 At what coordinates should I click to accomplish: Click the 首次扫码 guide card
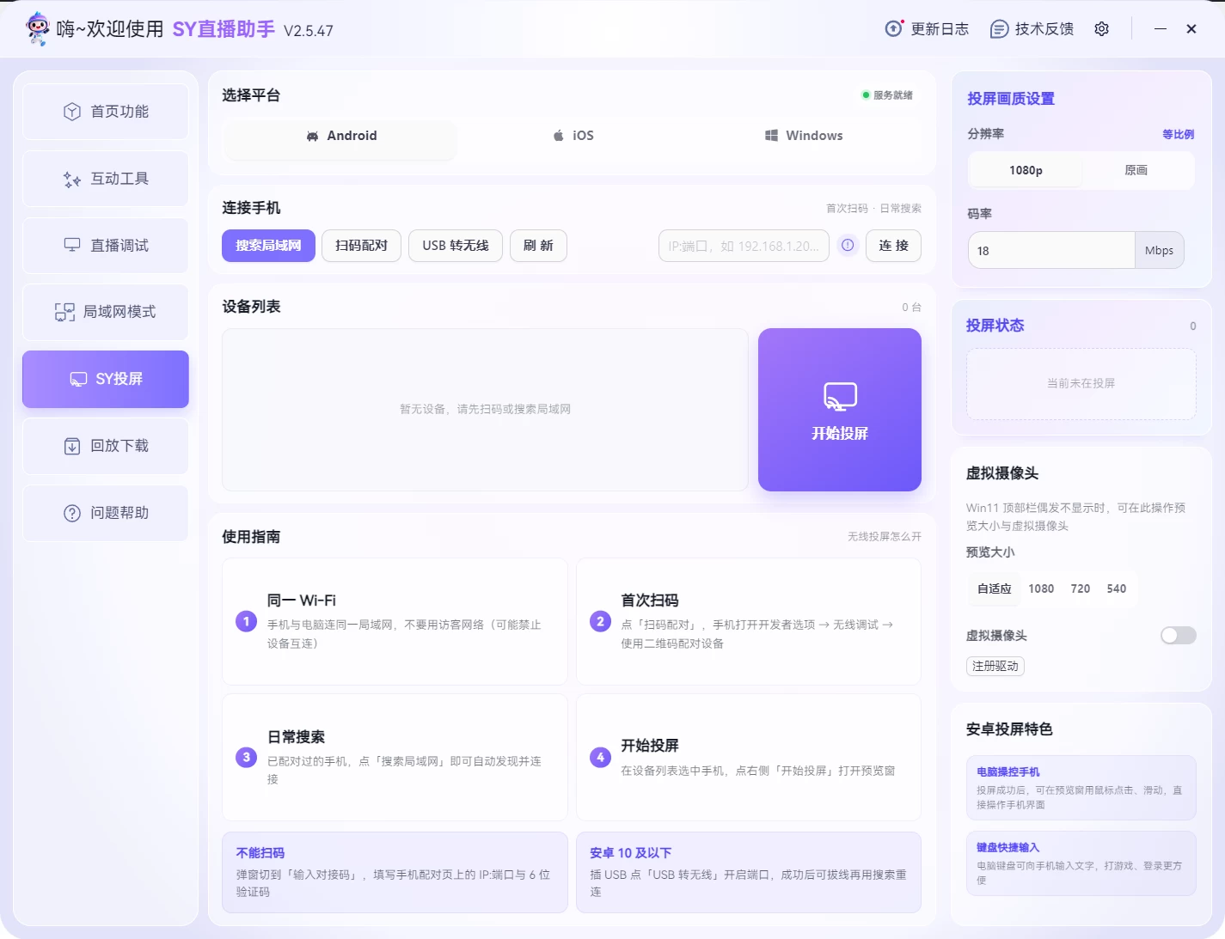tap(749, 622)
